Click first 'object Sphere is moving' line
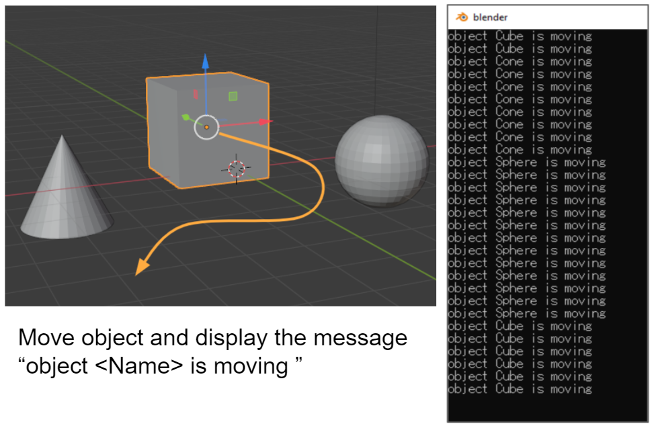This screenshot has height=430, width=654. 527,162
